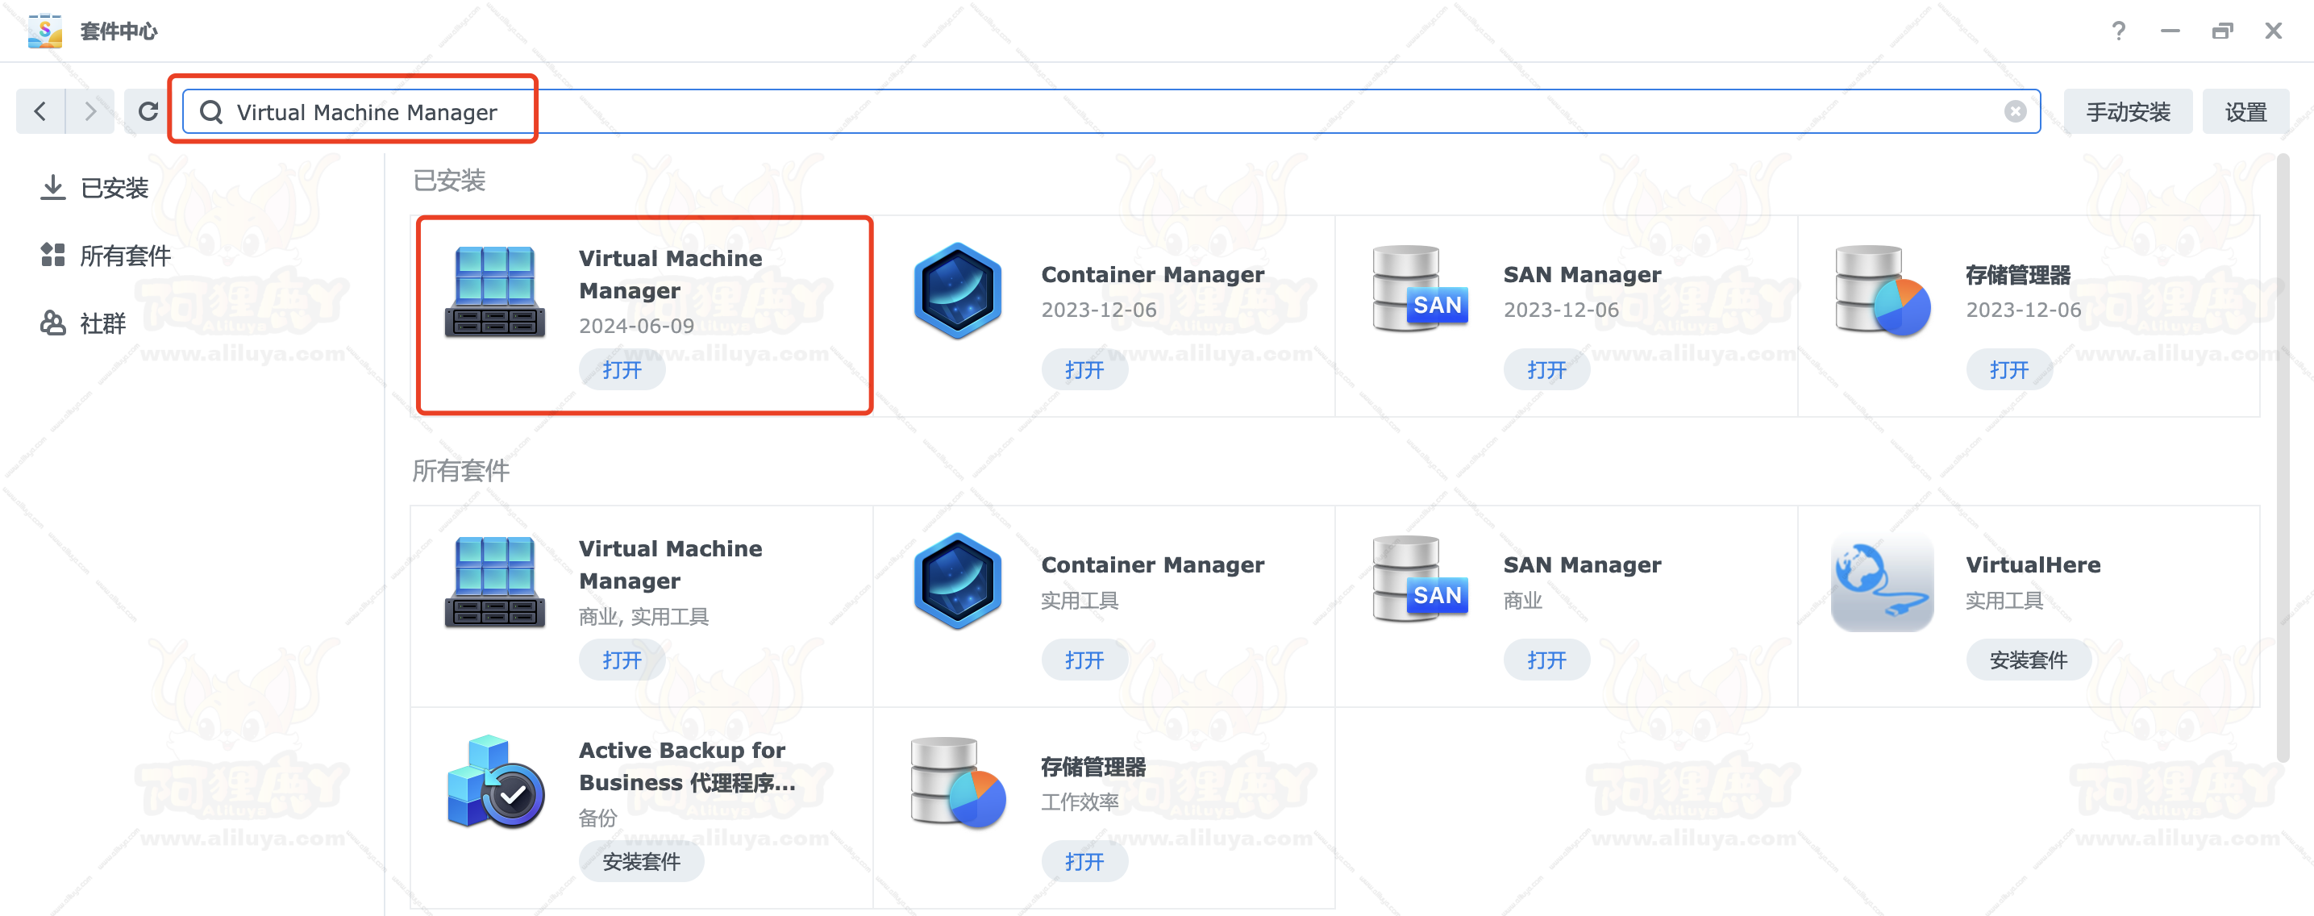Viewport: 2314px width, 916px height.
Task: Click the 存储管理器 icon in 已安装 section
Action: 1882,290
